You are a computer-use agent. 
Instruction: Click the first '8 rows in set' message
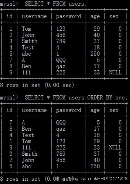tap(37, 85)
